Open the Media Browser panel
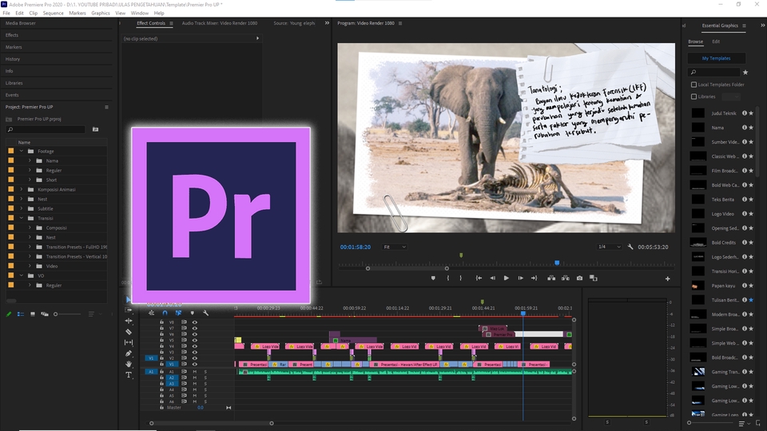The height and width of the screenshot is (431, 767). coord(21,23)
